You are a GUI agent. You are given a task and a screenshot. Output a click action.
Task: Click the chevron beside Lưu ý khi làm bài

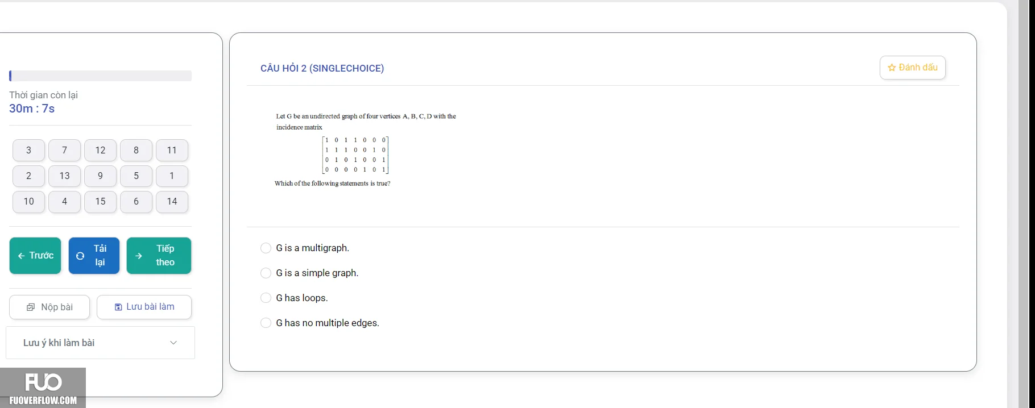point(173,343)
